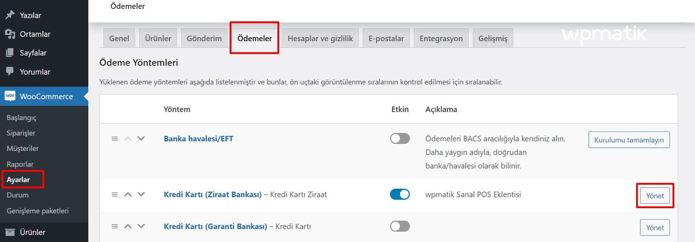Open the Banka havalesi/EFT method link
Image resolution: width=695 pixels, height=242 pixels.
199,139
